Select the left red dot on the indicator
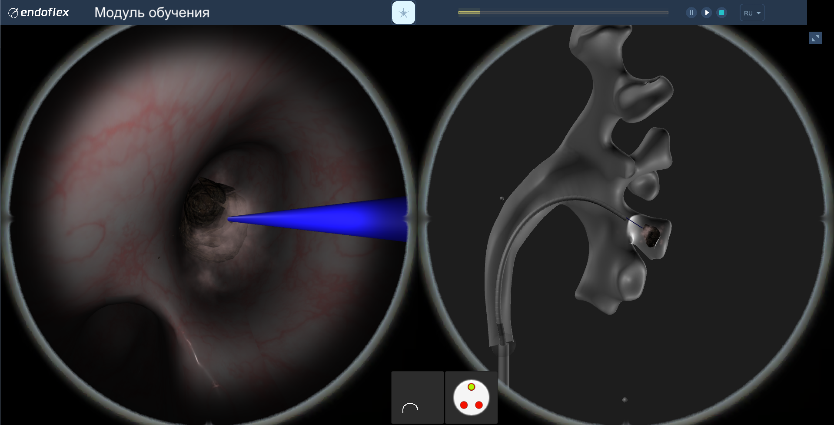 point(464,405)
